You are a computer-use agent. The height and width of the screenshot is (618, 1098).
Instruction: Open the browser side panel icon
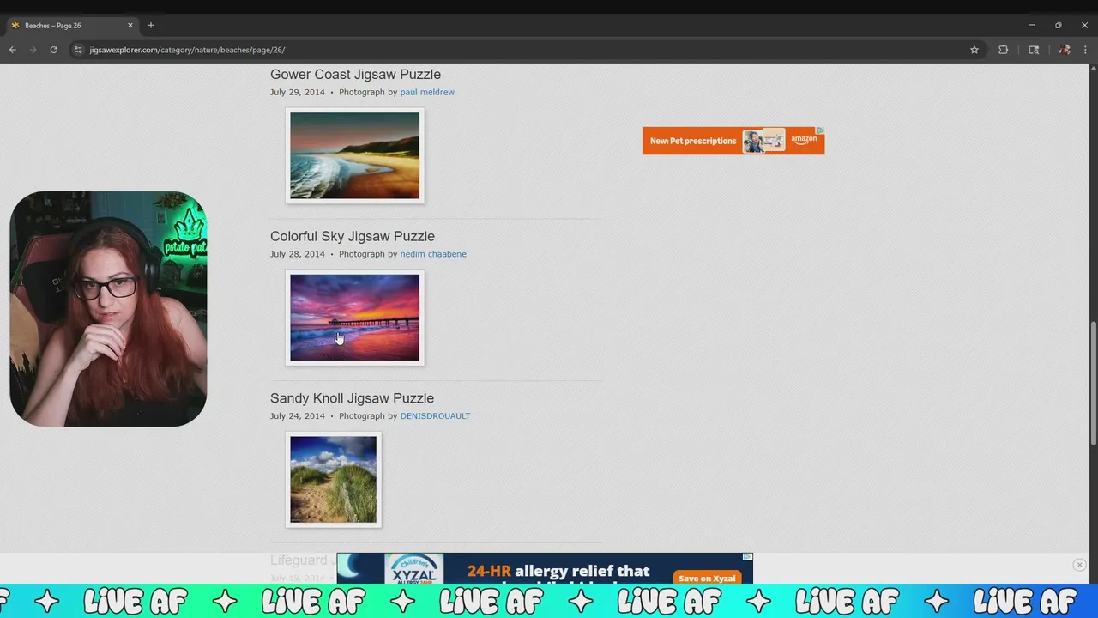tap(1034, 50)
